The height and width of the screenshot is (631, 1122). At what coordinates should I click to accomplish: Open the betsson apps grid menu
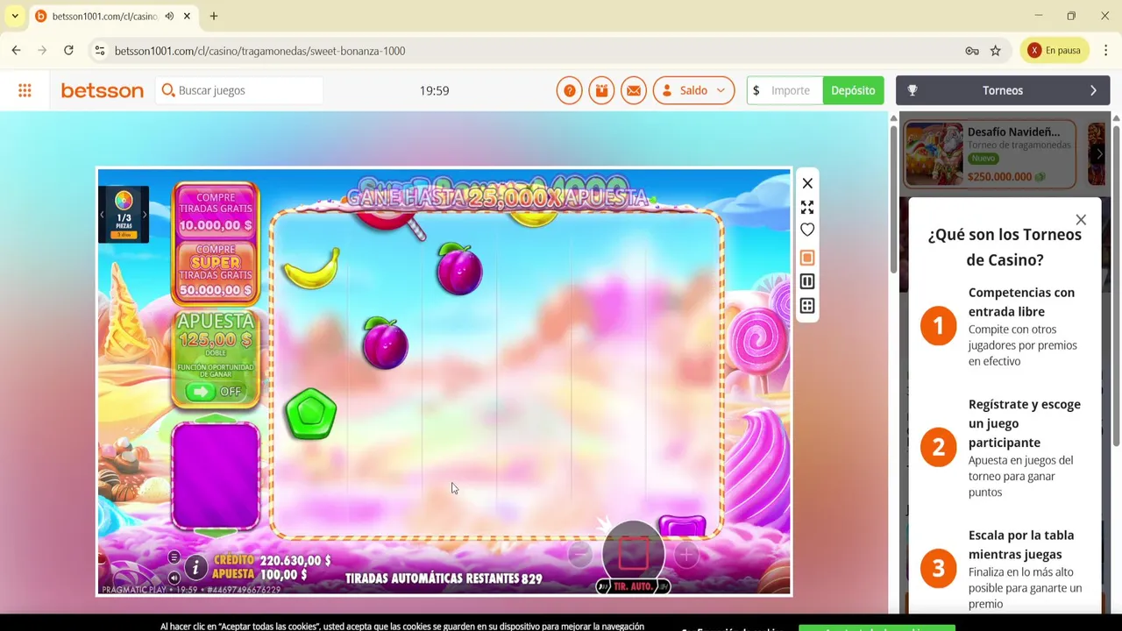coord(25,90)
